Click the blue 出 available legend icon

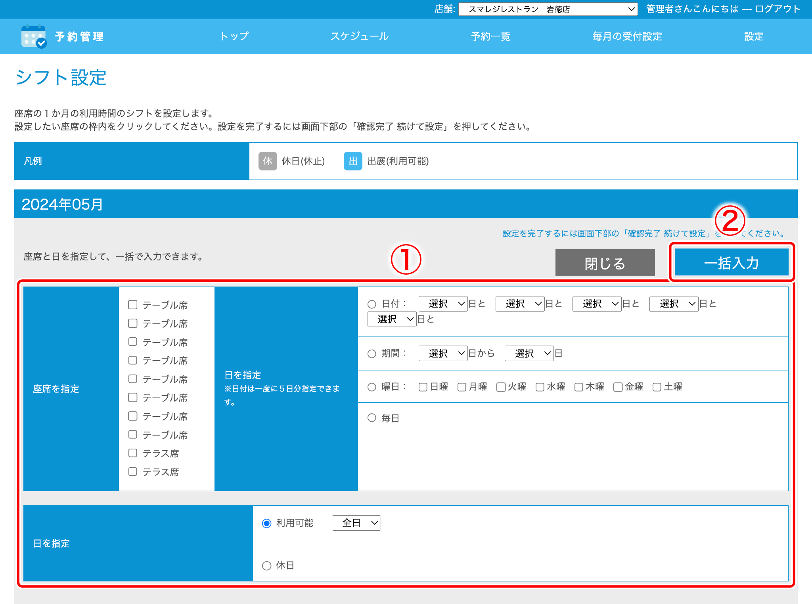pyautogui.click(x=353, y=161)
